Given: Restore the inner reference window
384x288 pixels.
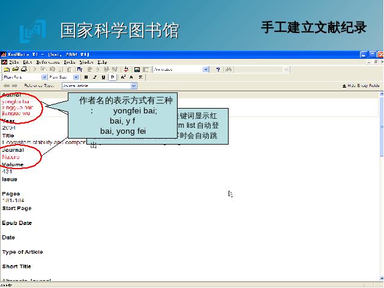Looking at the screenshot, I should [x=376, y=62].
